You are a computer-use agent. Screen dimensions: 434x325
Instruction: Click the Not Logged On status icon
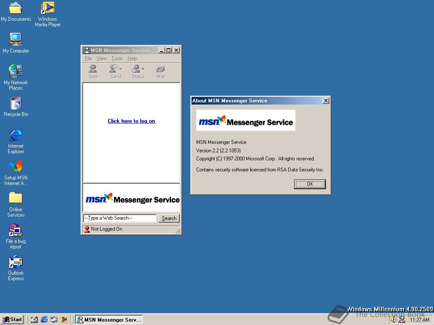tap(87, 229)
